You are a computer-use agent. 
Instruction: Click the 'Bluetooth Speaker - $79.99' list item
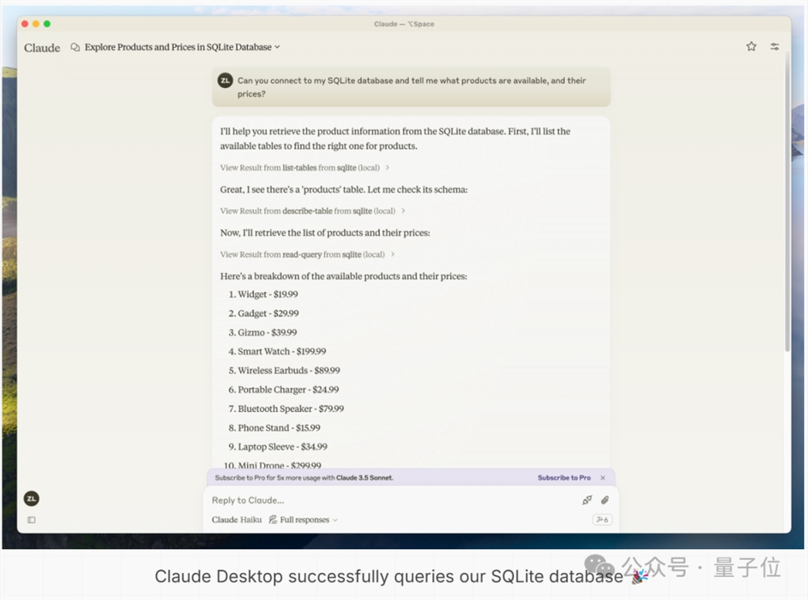click(286, 409)
